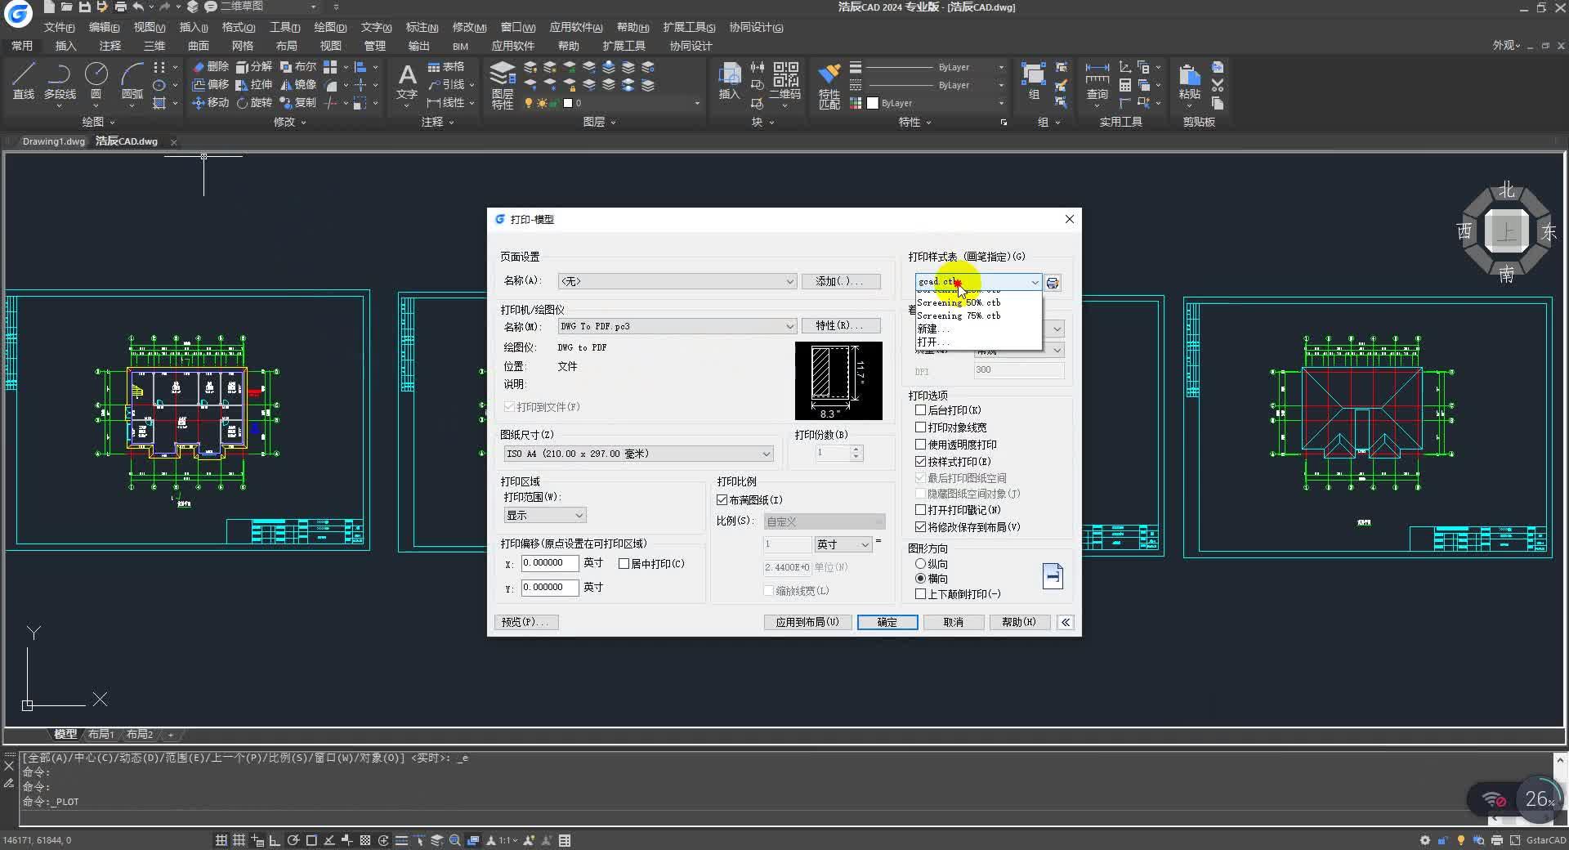Enable Center the plot (居中打印) checkbox
Image resolution: width=1569 pixels, height=850 pixels.
tap(624, 564)
